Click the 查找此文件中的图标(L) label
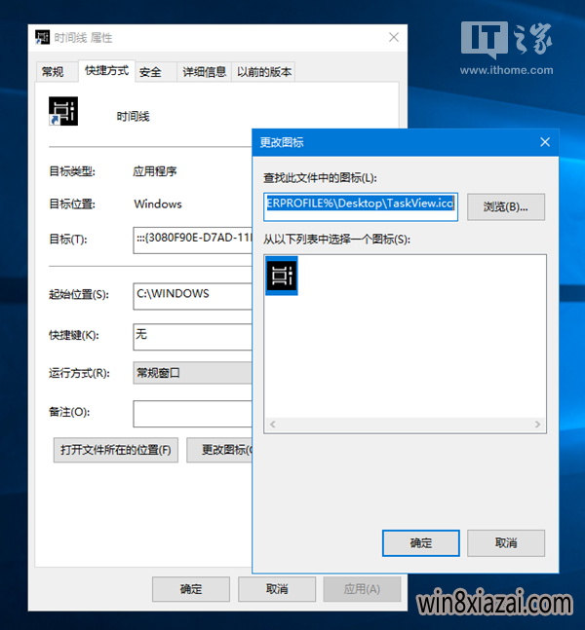 coord(320,178)
